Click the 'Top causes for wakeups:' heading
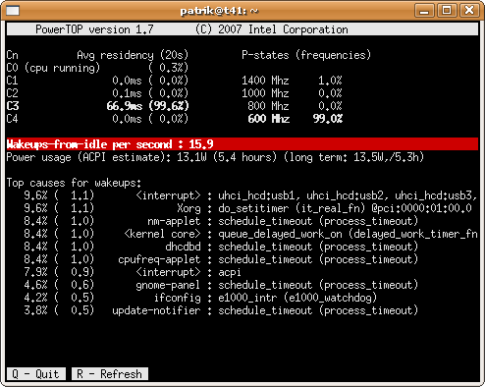This screenshot has width=485, height=387. 74,183
